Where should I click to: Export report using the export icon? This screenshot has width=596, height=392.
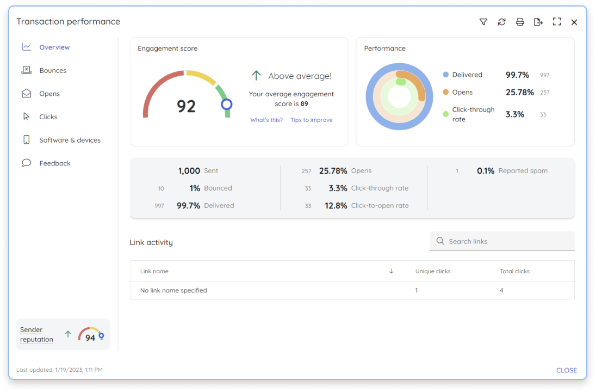538,22
